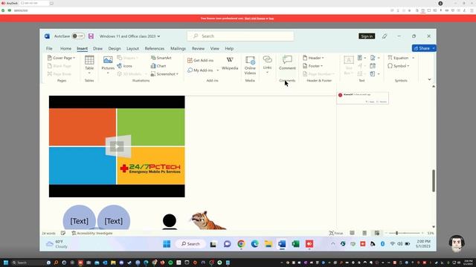Open the Windows Start button in remote taskbar
Image resolution: width=476 pixels, height=267 pixels.
167,244
